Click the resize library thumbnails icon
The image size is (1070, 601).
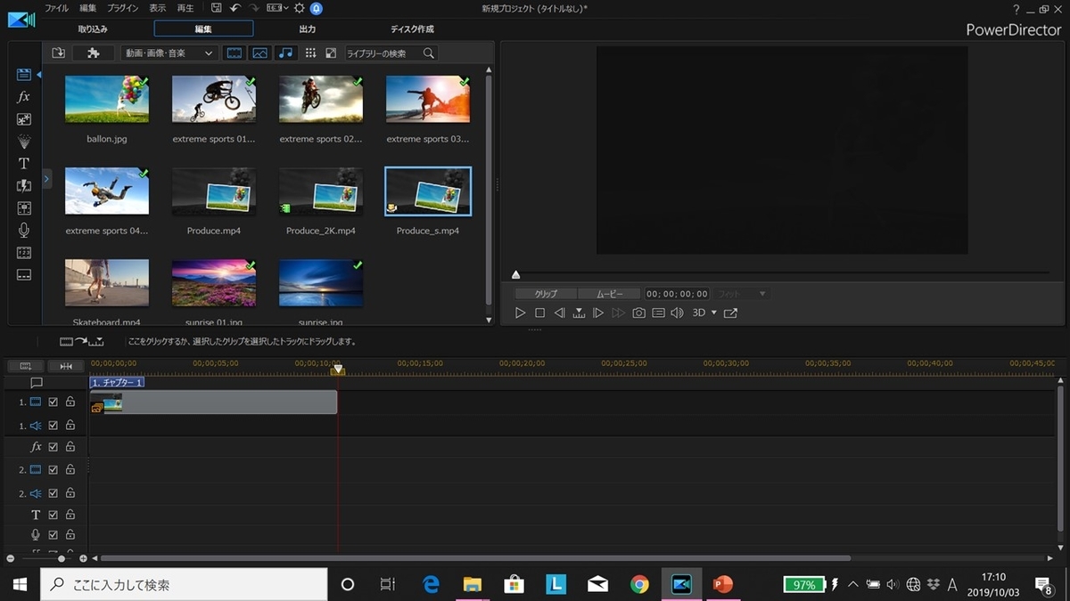point(331,53)
